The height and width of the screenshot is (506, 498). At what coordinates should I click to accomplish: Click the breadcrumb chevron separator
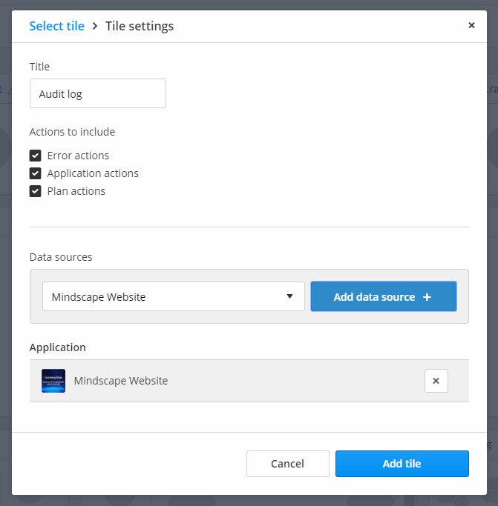[x=95, y=27]
